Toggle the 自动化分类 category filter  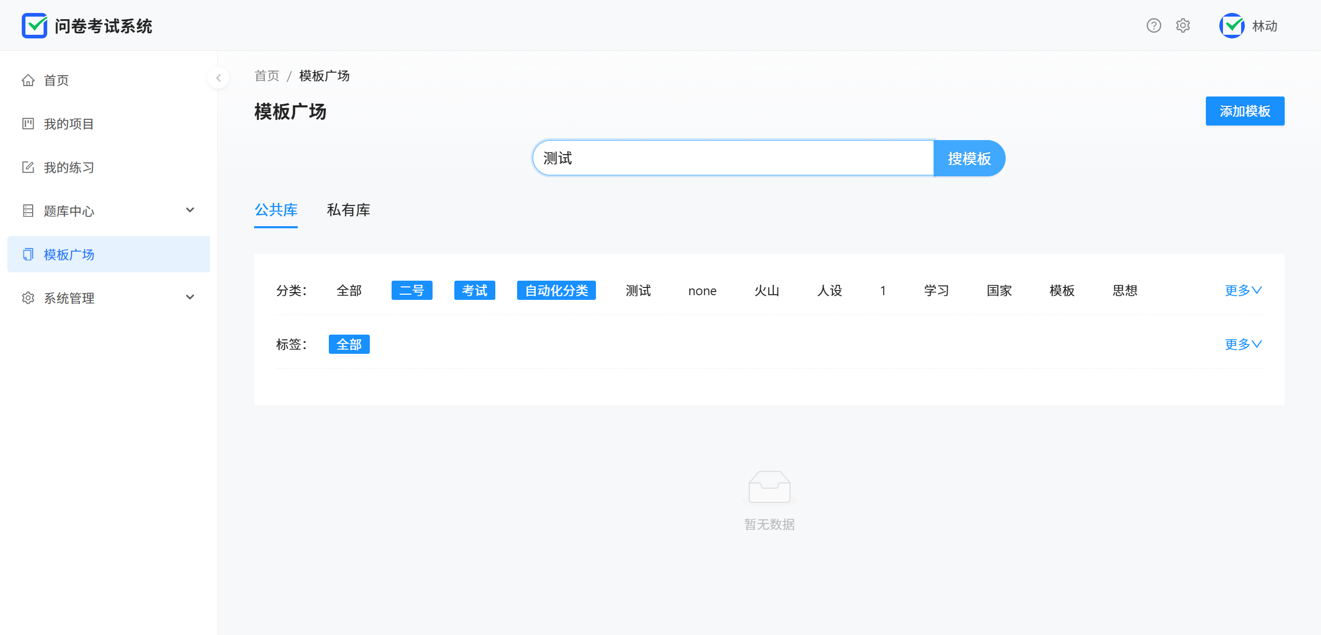tap(556, 291)
